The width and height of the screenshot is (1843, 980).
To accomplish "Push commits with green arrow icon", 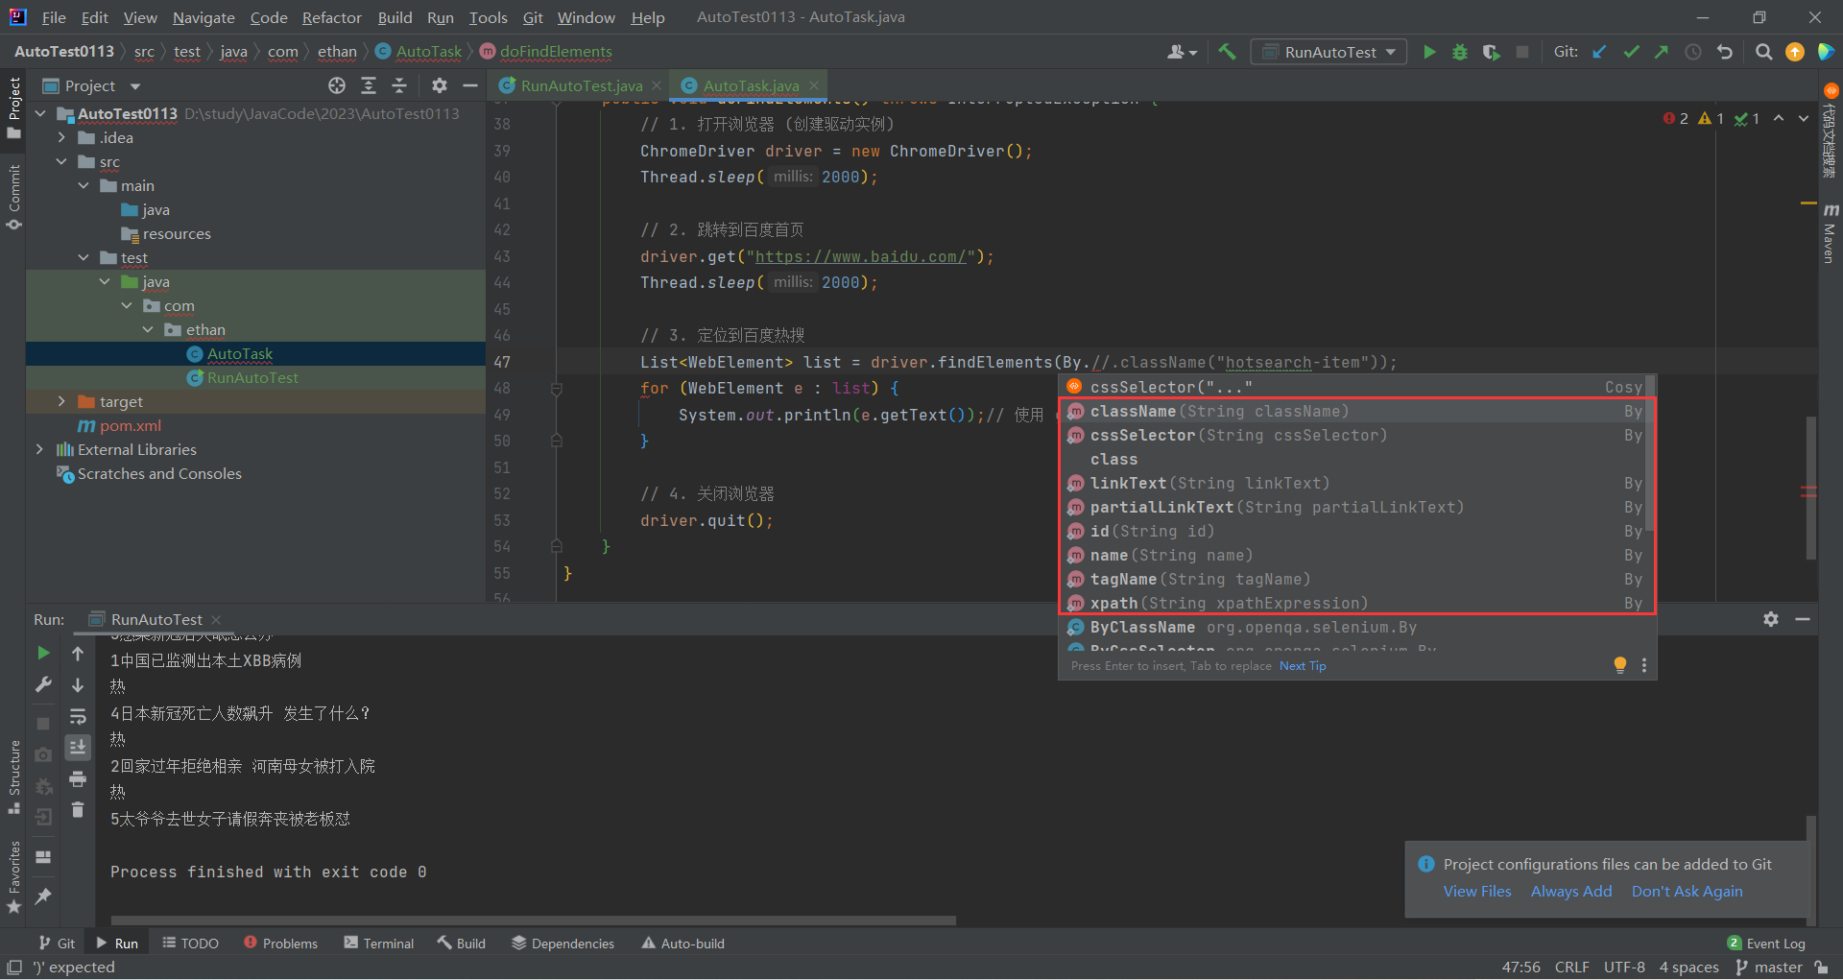I will pyautogui.click(x=1662, y=52).
